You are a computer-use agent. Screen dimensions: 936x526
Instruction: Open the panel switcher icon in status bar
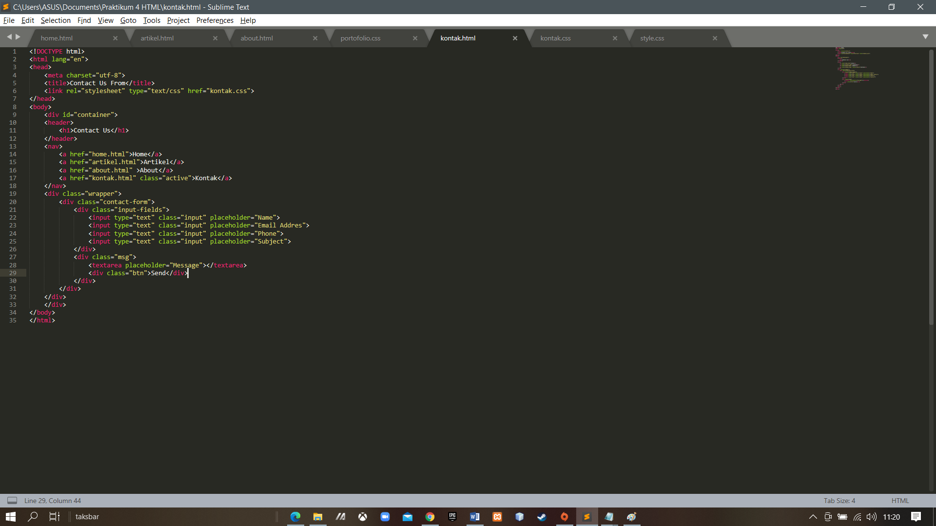pos(12,500)
